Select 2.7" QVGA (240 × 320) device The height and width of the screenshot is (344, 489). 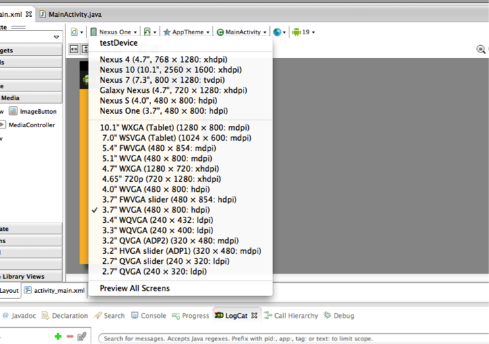[181, 271]
